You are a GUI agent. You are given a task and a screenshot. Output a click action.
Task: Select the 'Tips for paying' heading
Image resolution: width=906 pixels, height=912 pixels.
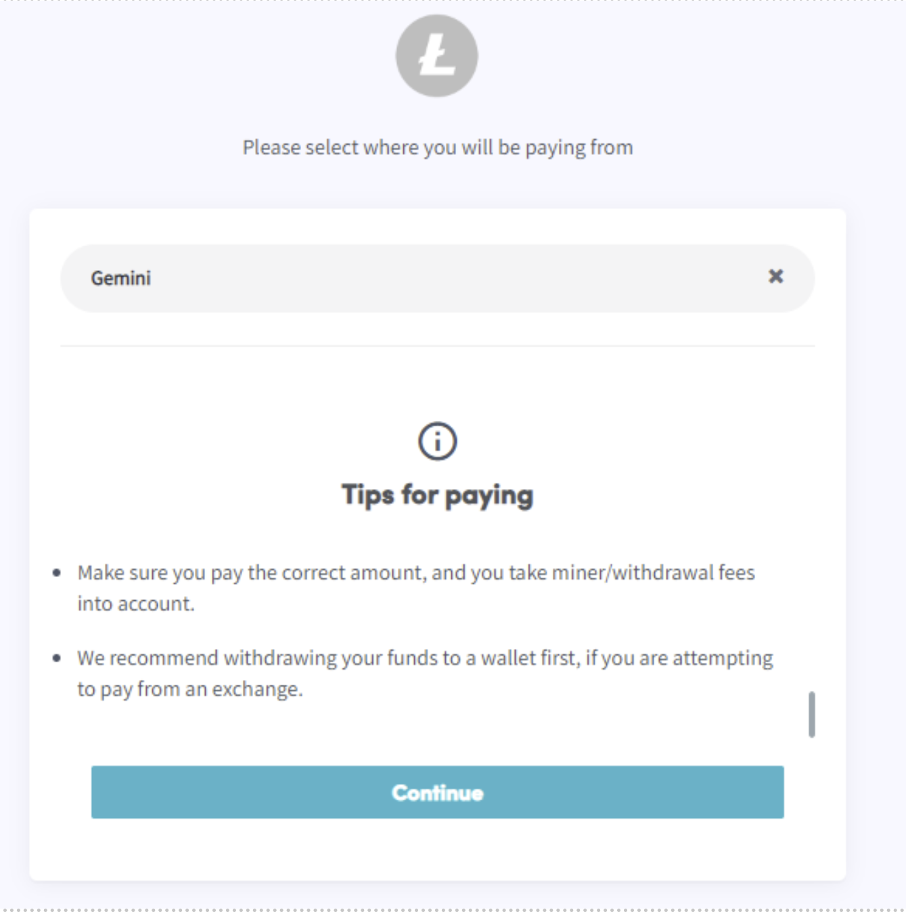(438, 495)
